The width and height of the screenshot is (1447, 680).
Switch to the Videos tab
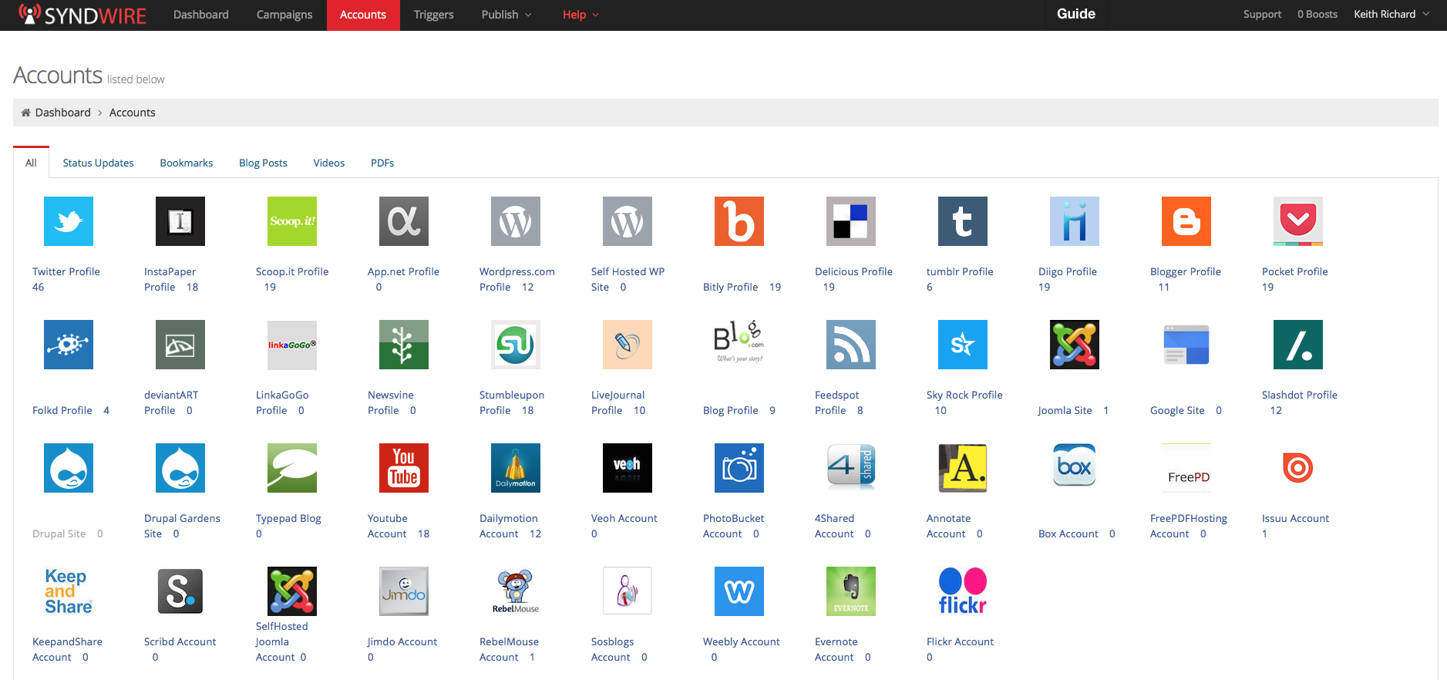[x=329, y=163]
